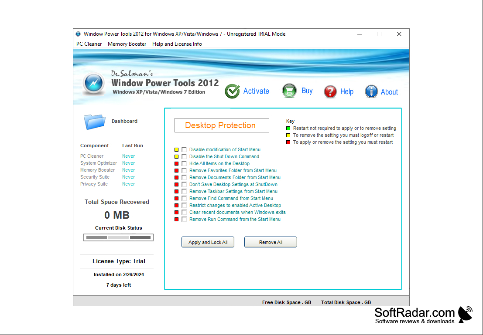Click the Remove All button

click(x=271, y=242)
